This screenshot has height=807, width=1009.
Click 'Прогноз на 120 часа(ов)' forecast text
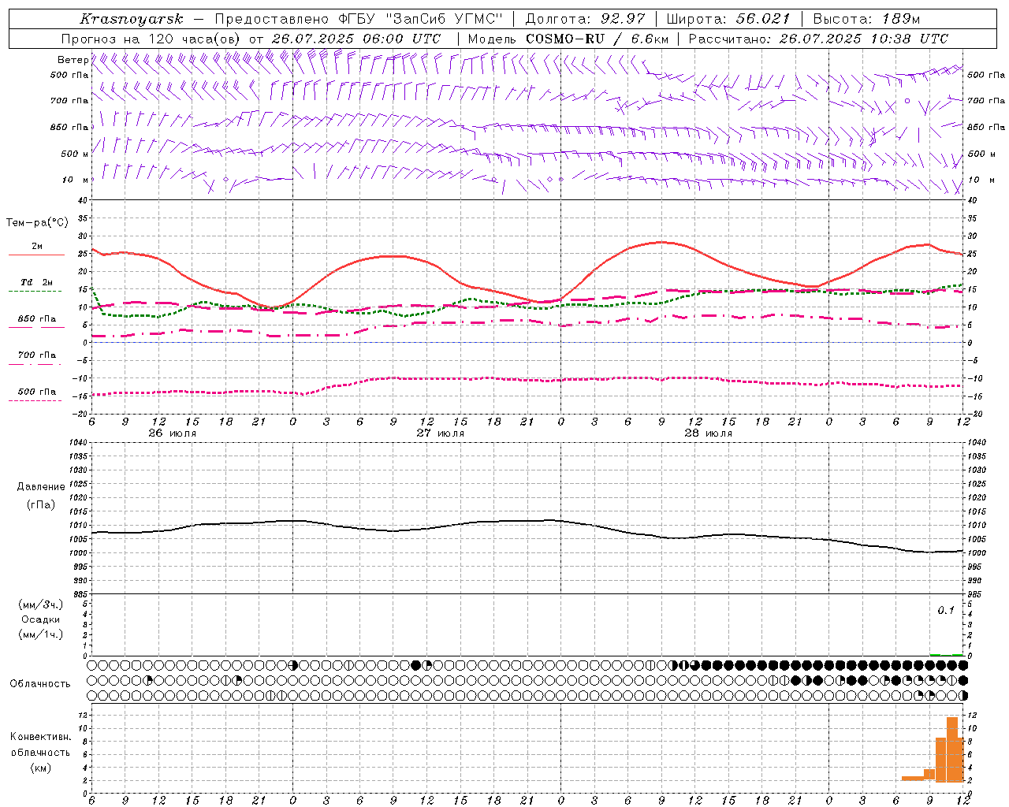point(151,39)
